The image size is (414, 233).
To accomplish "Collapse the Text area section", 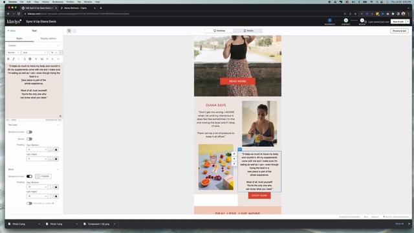I will pos(58,125).
